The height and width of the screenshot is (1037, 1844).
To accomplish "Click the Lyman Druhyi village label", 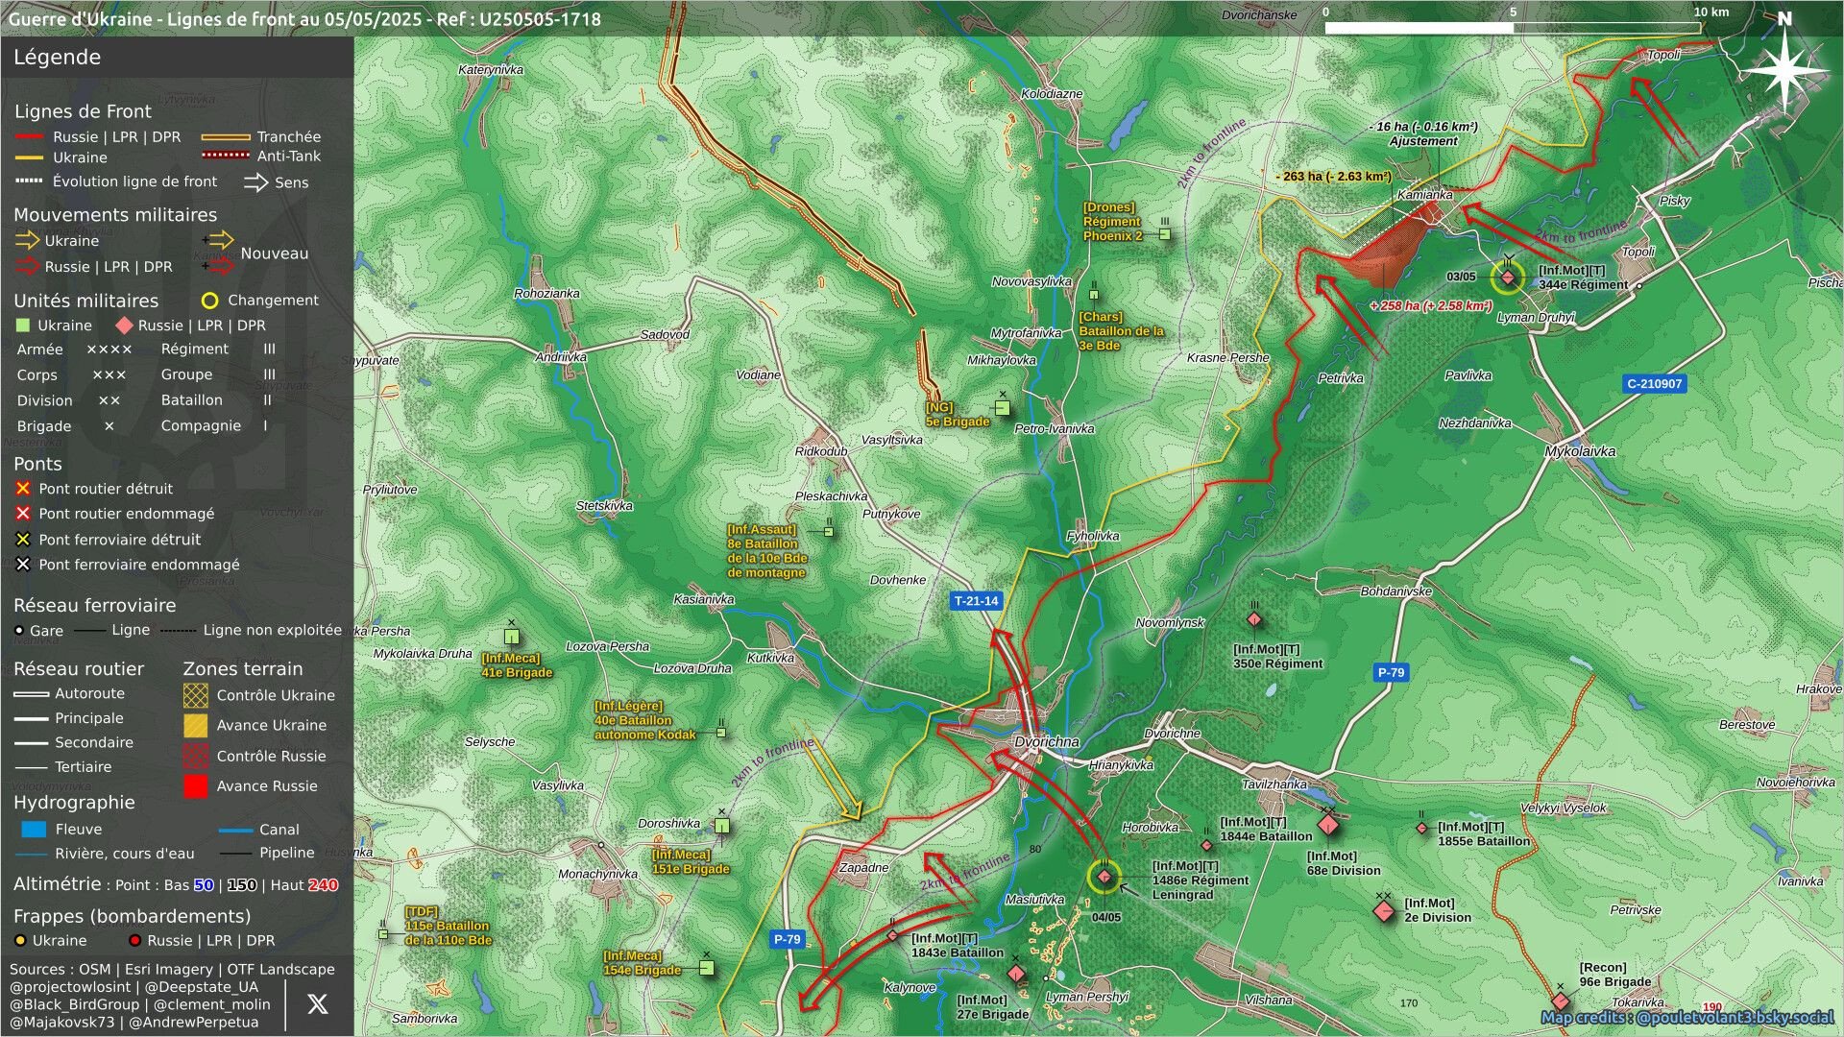I will (1536, 318).
